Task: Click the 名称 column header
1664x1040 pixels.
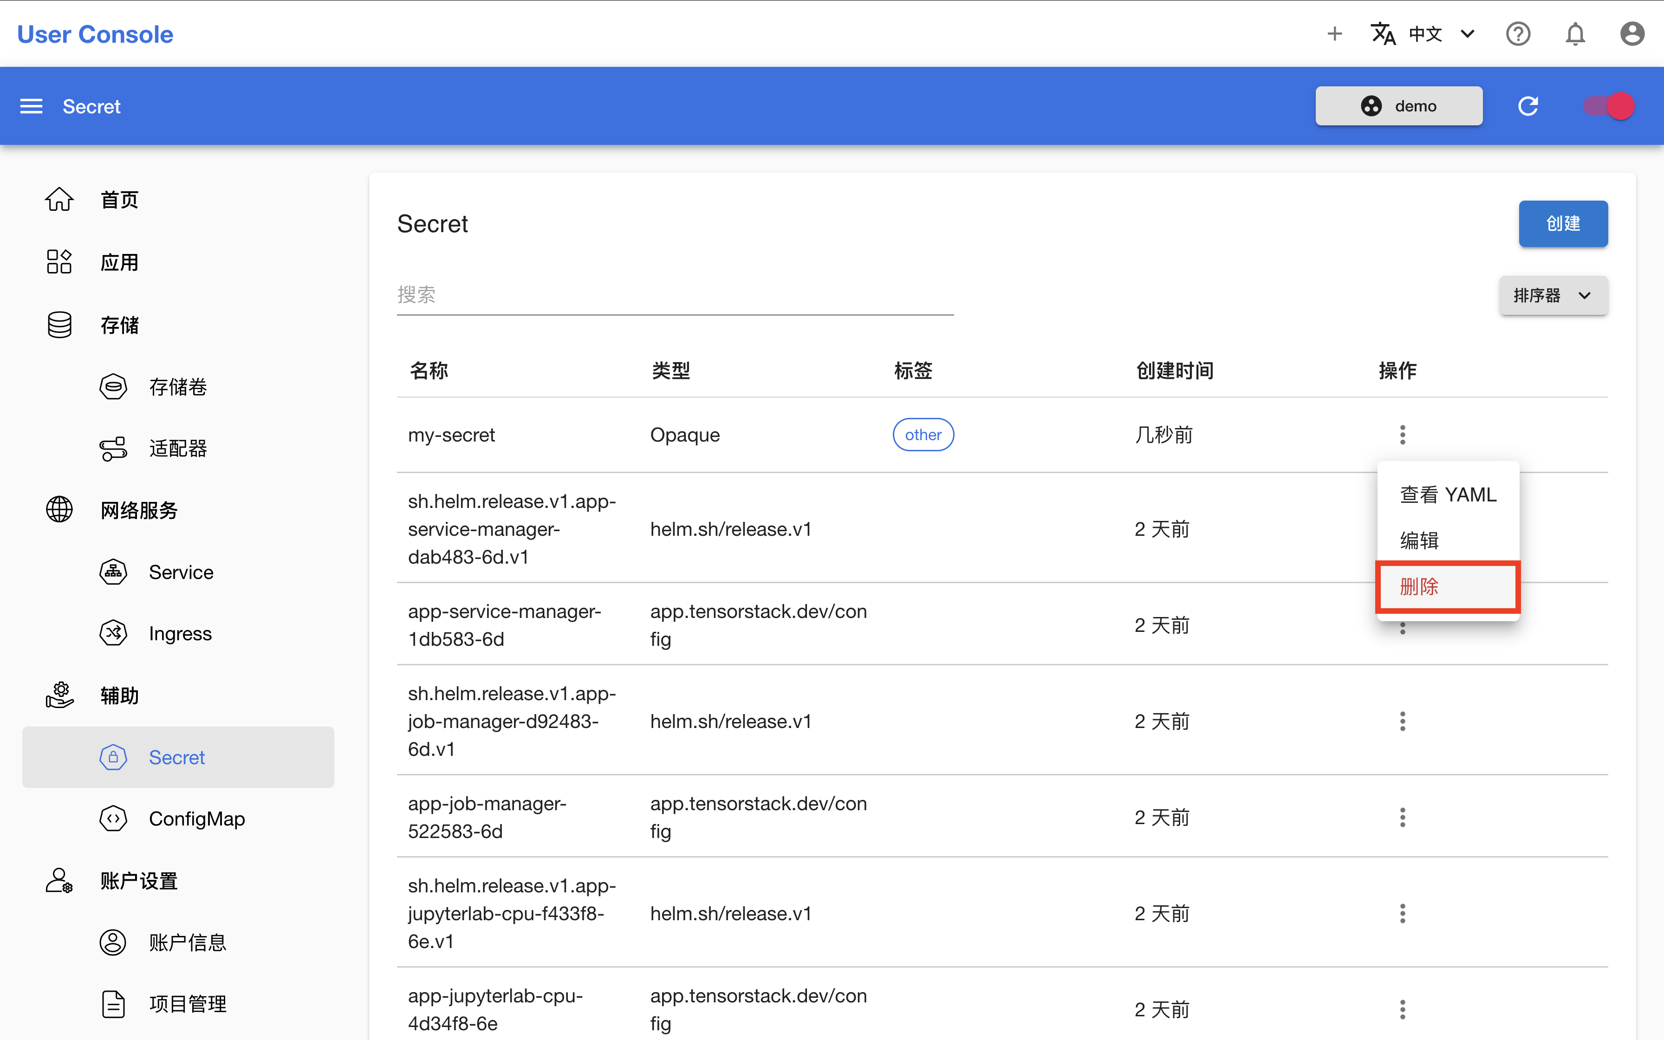Action: coord(429,371)
